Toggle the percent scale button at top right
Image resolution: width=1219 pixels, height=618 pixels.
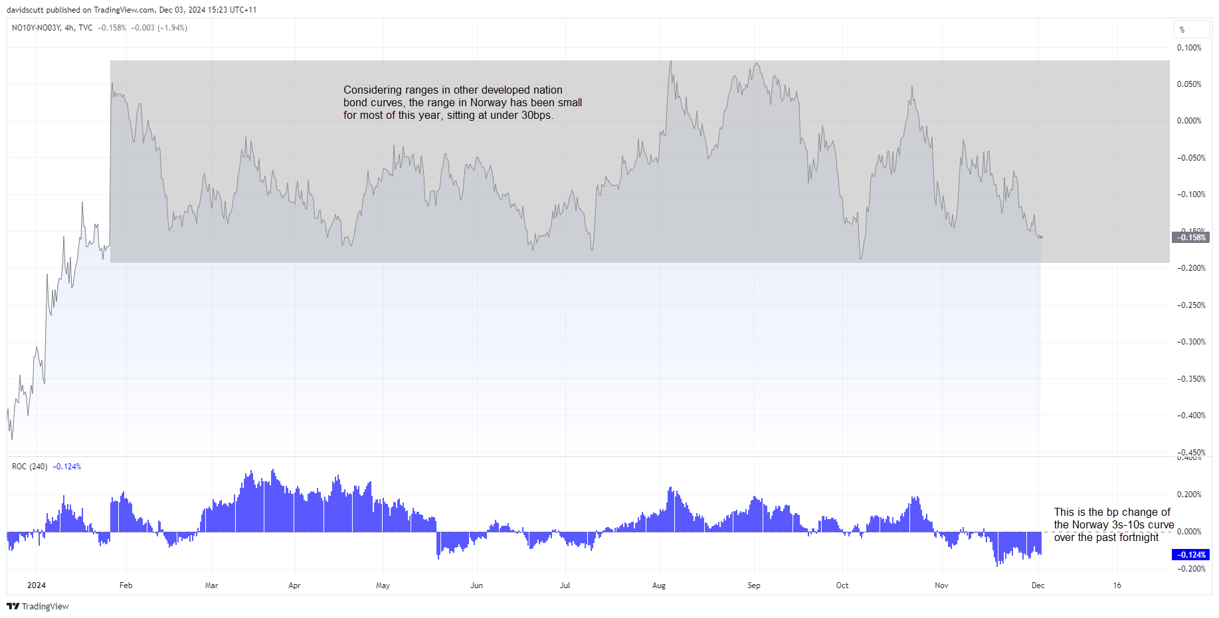(1192, 29)
